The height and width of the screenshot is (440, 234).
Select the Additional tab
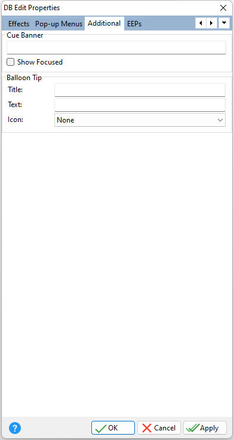pos(104,23)
